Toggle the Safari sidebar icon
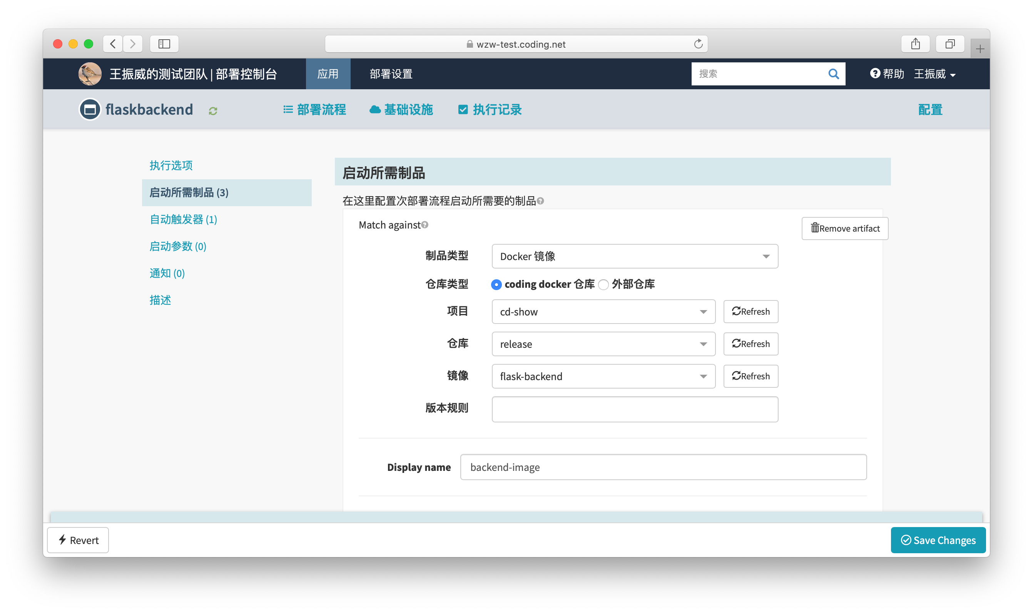This screenshot has width=1033, height=614. [x=164, y=44]
